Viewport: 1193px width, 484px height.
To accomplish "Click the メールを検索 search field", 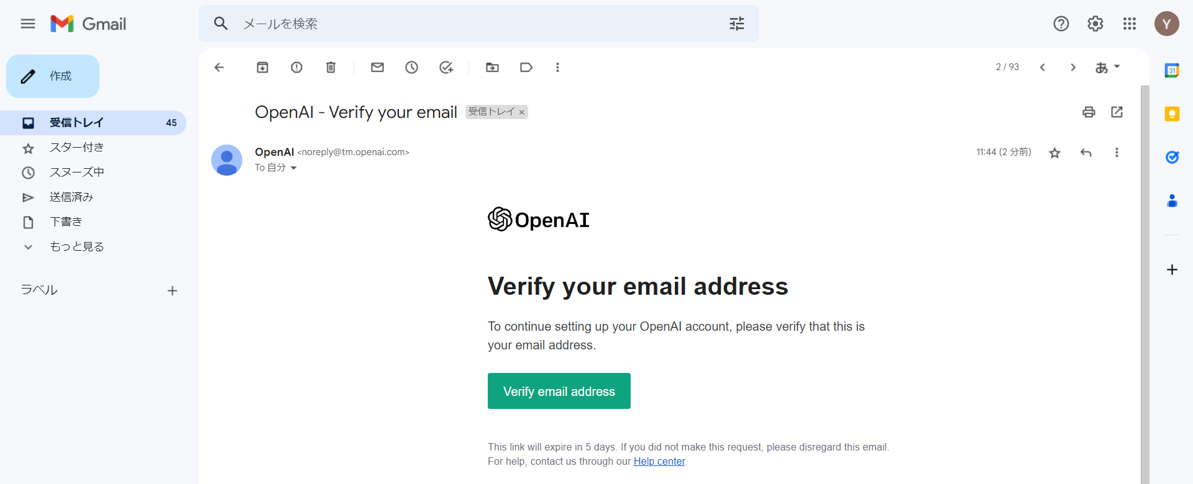I will pos(472,24).
